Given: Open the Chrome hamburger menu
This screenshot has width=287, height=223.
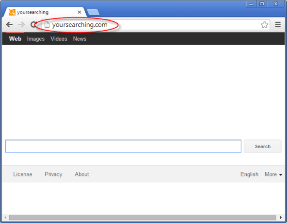Looking at the screenshot, I should pyautogui.click(x=278, y=25).
